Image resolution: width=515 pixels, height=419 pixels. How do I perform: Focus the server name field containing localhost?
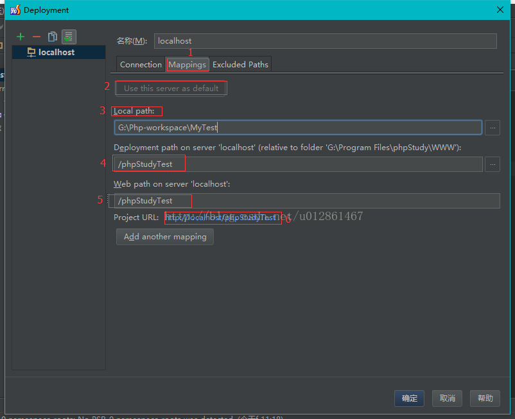tap(325, 41)
